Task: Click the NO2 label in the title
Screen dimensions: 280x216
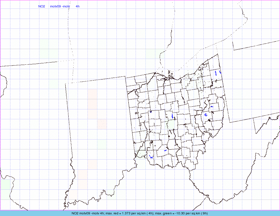Action: pos(42,6)
